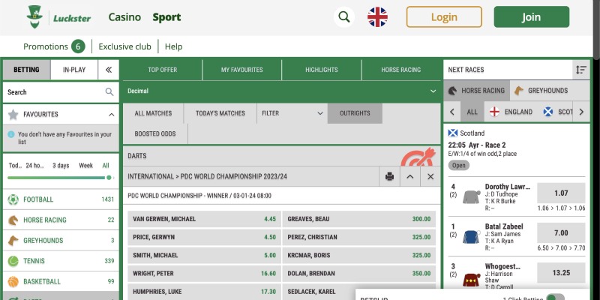Click the Scotland flag next to Ayr race
600x300 pixels.
(453, 133)
